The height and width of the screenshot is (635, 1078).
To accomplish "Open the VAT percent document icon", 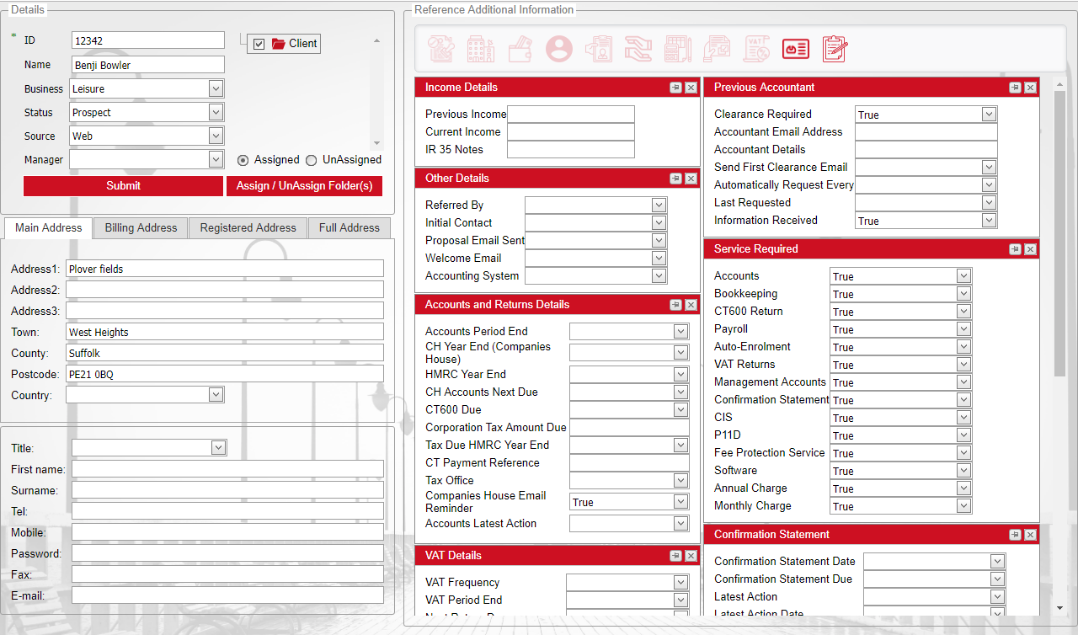I will (x=756, y=49).
